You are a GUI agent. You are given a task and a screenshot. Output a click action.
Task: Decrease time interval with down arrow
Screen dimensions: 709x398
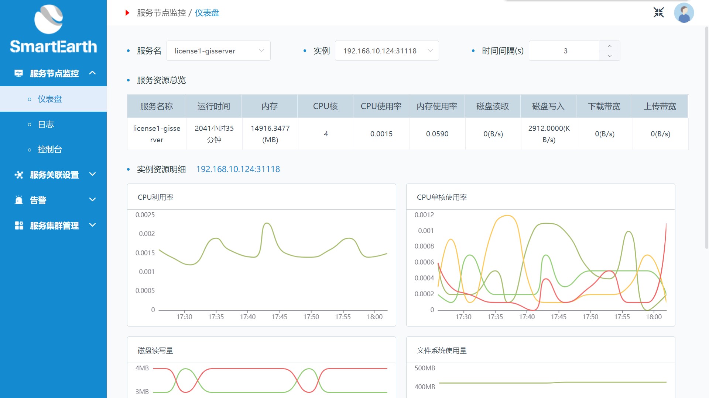609,56
